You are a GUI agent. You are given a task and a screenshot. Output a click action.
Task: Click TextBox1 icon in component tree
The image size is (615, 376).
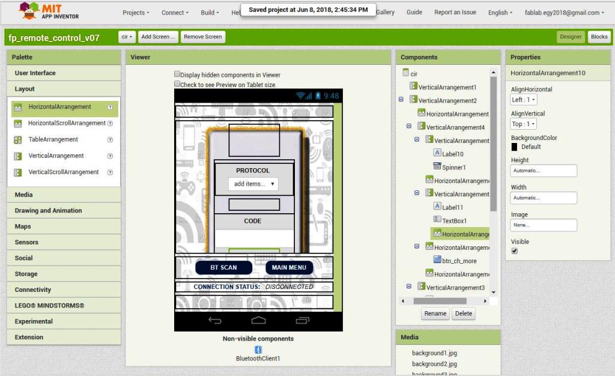(x=437, y=219)
